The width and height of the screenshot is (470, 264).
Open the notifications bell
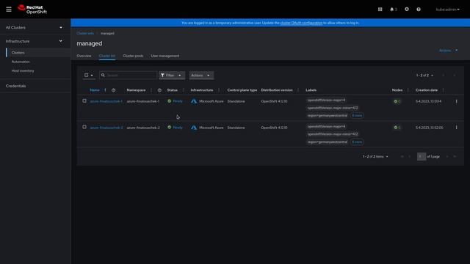pyautogui.click(x=391, y=10)
